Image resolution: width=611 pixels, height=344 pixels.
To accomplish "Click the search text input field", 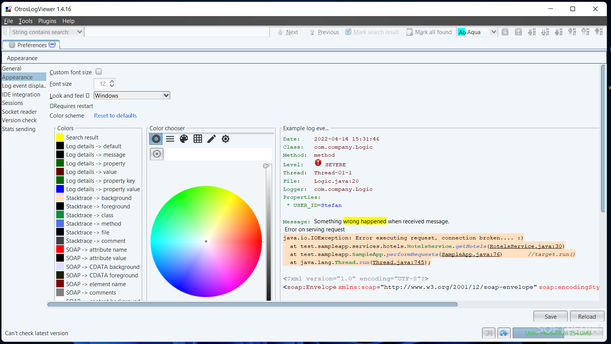I will [177, 32].
